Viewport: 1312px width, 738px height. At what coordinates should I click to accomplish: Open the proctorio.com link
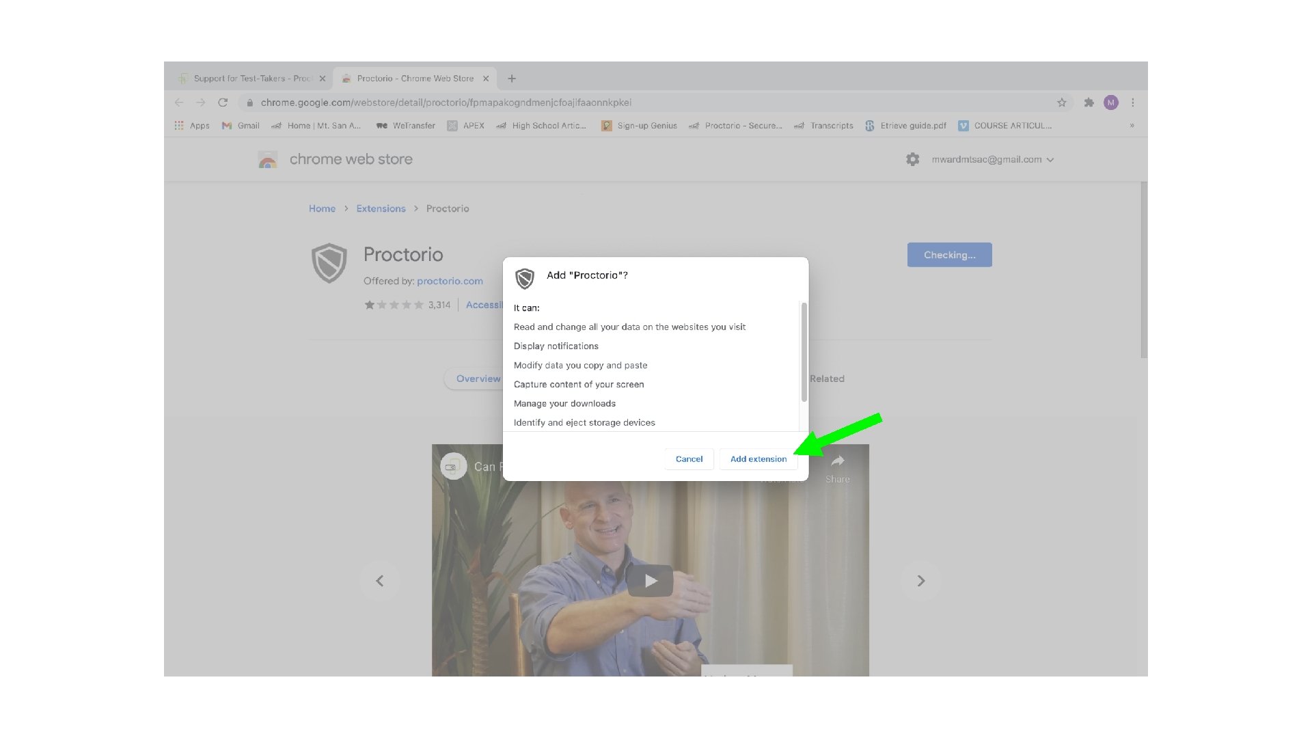coord(450,281)
